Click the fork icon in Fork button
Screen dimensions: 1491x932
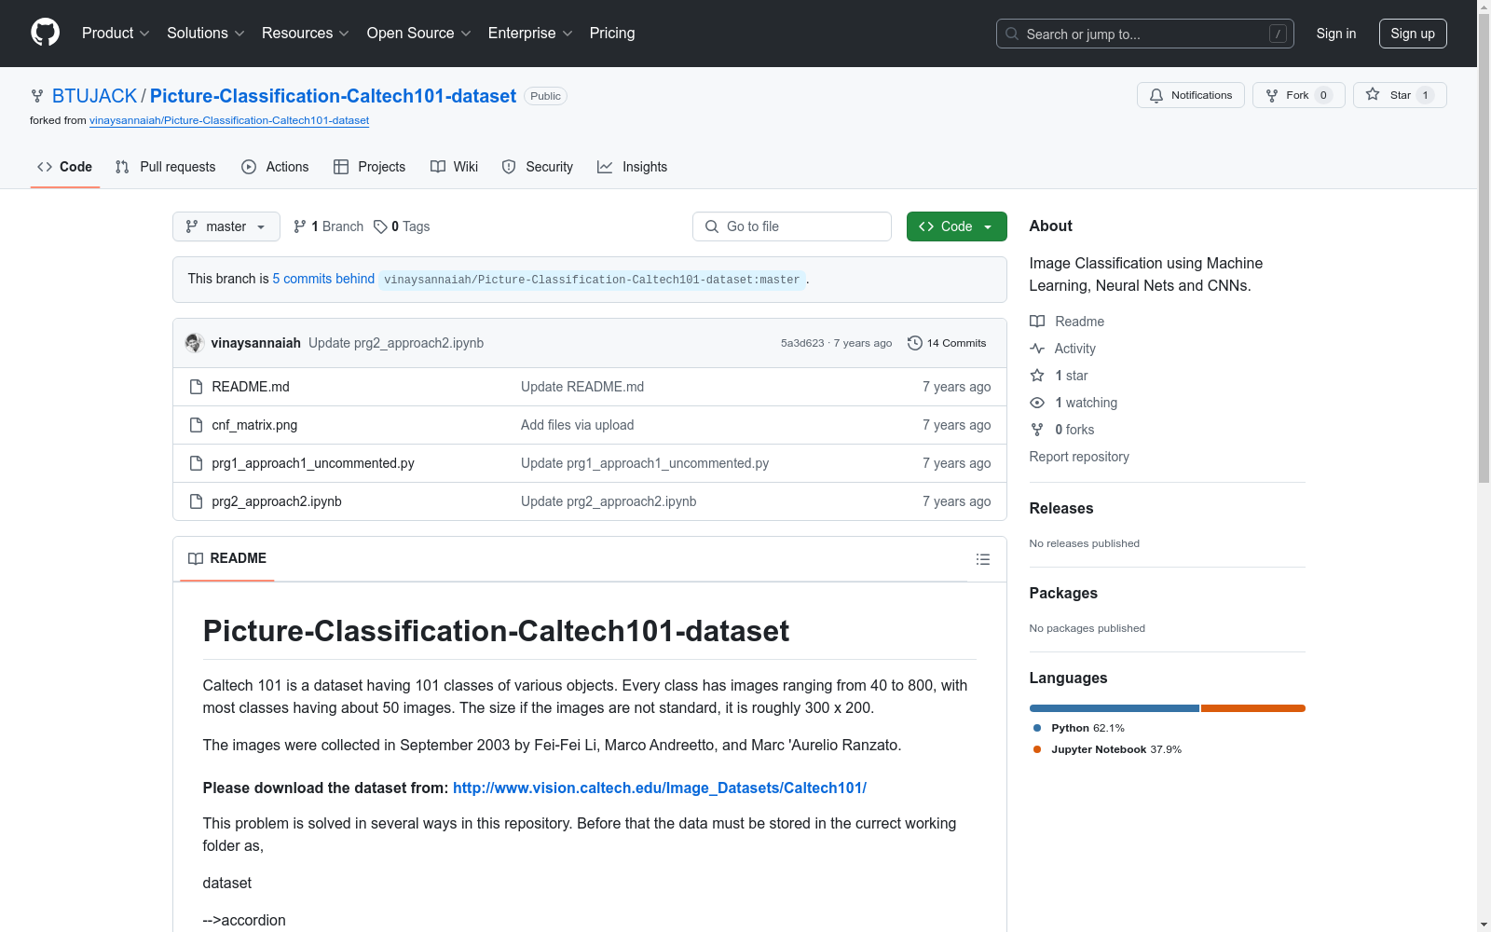[1272, 95]
